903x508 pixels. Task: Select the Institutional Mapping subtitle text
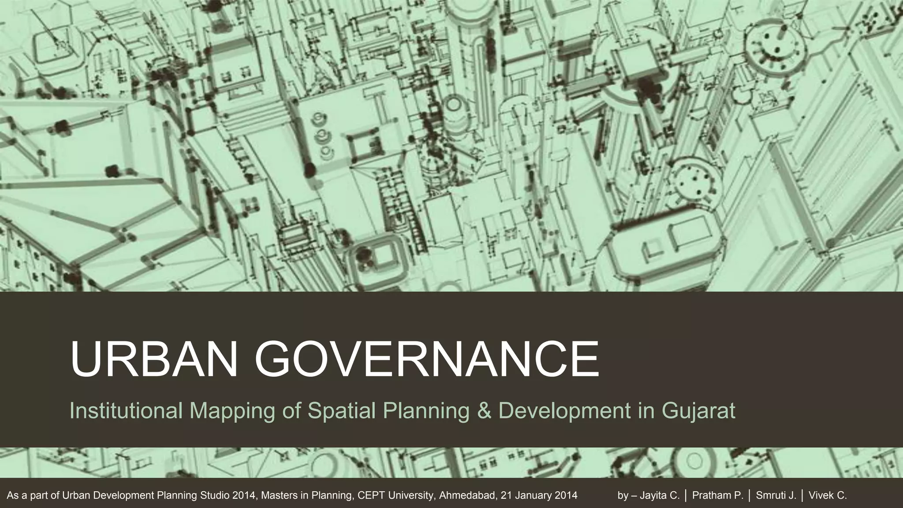coord(173,411)
